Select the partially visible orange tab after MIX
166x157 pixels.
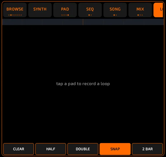[x=158, y=10]
